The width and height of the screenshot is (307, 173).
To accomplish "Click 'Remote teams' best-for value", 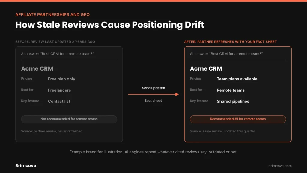I will [231, 90].
